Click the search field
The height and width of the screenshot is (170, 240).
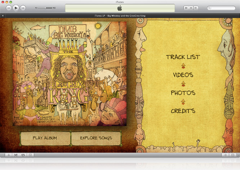click(221, 8)
